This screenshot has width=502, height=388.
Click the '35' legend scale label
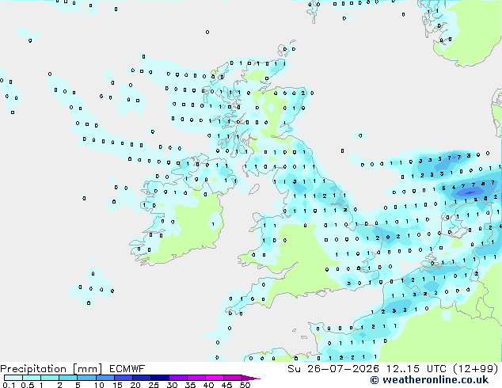pos(190,385)
